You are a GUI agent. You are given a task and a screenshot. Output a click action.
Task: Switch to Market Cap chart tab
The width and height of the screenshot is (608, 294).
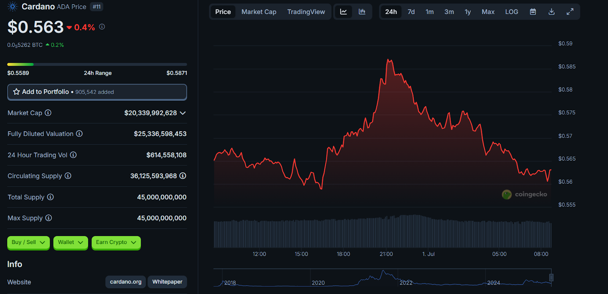259,12
